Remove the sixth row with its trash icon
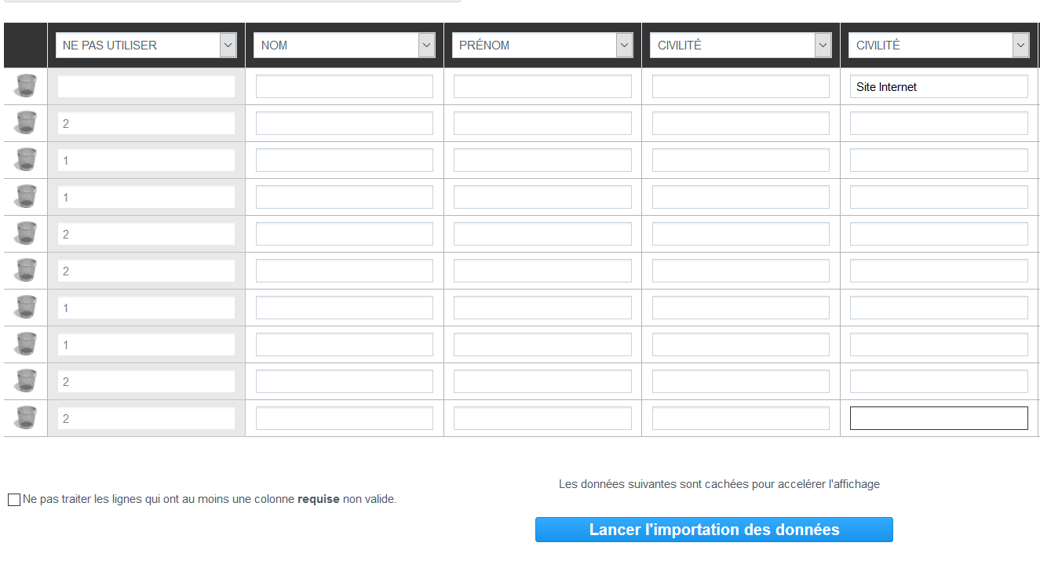 click(x=25, y=270)
